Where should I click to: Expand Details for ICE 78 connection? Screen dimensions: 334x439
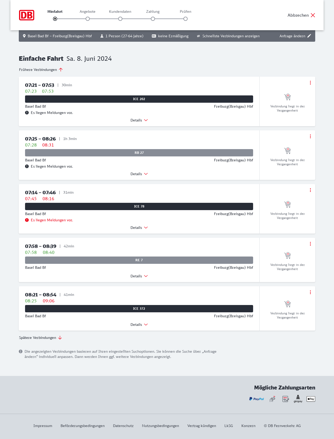tap(139, 228)
